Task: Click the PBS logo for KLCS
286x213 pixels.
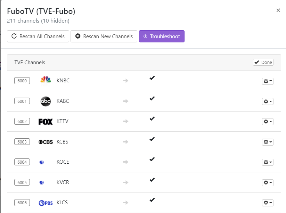Action: [x=46, y=203]
